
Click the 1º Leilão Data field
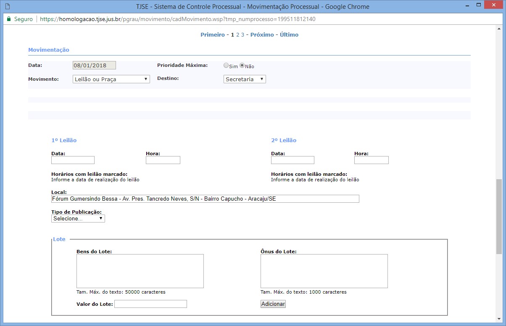coord(73,160)
